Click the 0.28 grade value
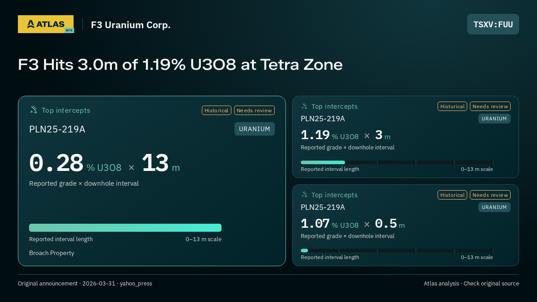 click(x=56, y=163)
